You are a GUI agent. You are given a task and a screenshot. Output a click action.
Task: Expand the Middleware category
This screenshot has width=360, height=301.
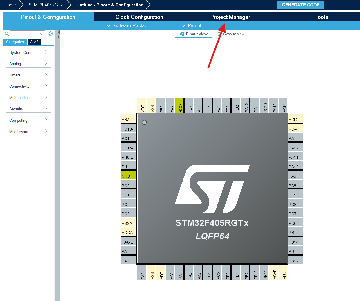[28, 132]
